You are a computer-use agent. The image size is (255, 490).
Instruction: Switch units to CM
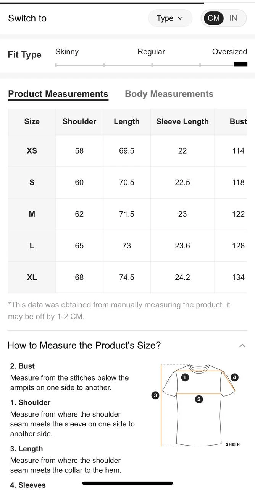214,18
